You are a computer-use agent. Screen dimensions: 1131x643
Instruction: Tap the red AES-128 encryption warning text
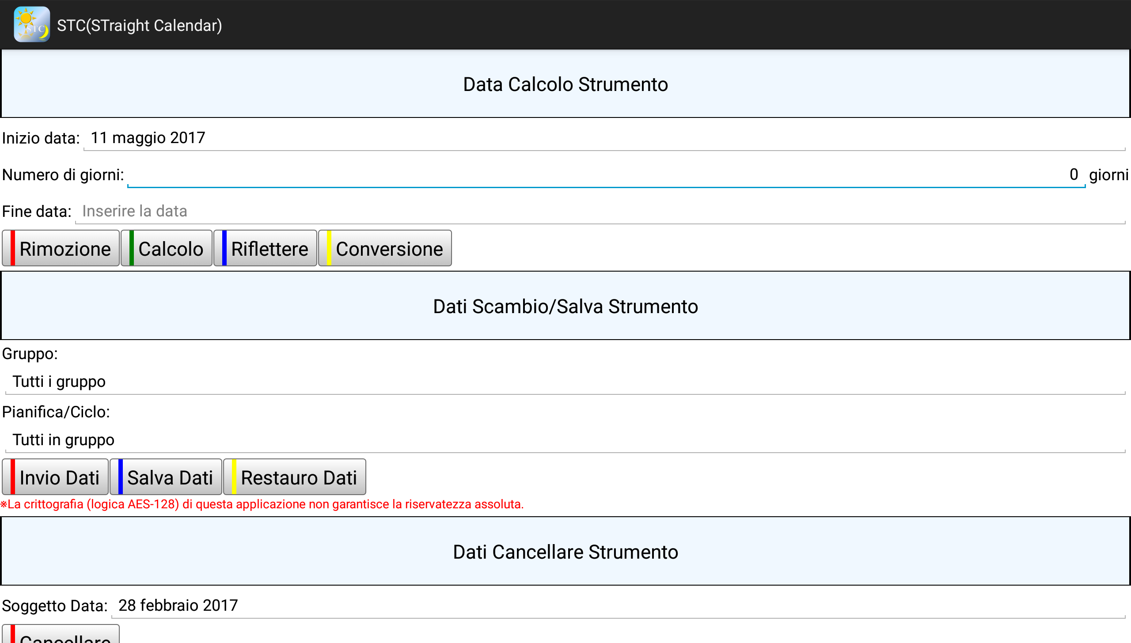tap(262, 504)
